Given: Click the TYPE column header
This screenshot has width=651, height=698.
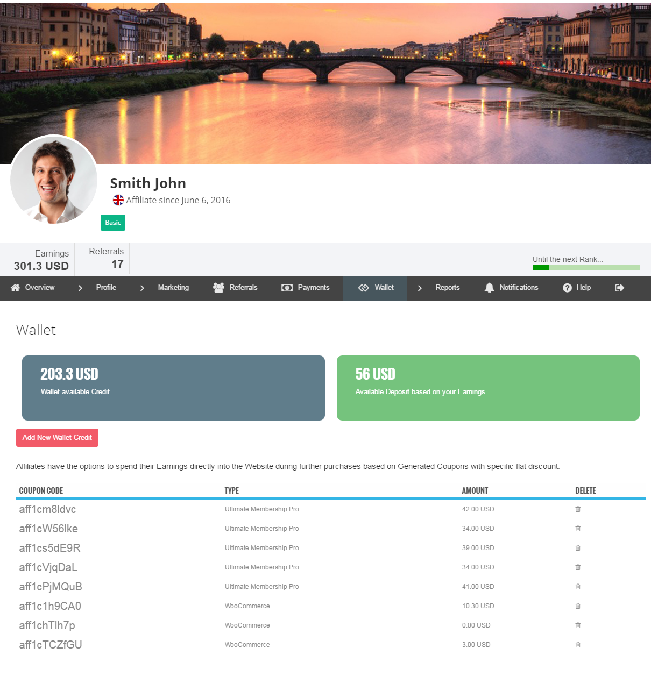Looking at the screenshot, I should point(232,490).
